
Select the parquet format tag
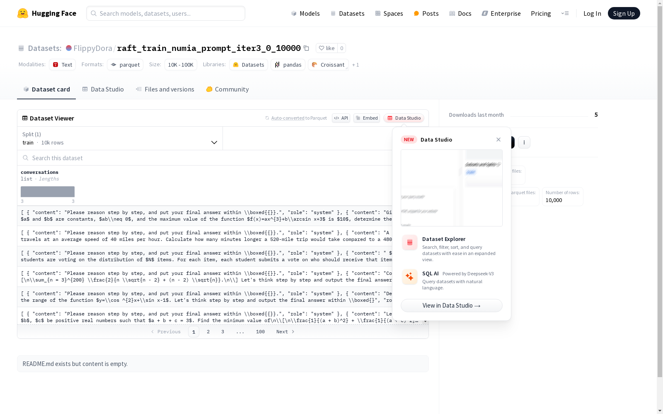click(x=125, y=65)
